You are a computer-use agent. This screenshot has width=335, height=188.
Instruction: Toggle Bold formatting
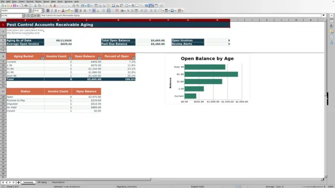pos(48,10)
